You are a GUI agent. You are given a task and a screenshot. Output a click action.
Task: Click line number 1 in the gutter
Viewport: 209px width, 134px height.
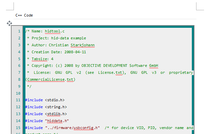click(x=19, y=31)
